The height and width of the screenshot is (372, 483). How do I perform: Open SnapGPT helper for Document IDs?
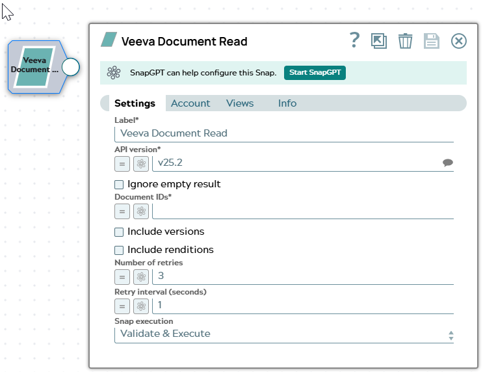[x=141, y=211]
